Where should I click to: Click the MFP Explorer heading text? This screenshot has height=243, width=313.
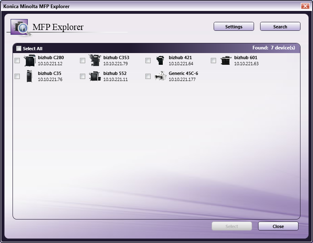(58, 27)
